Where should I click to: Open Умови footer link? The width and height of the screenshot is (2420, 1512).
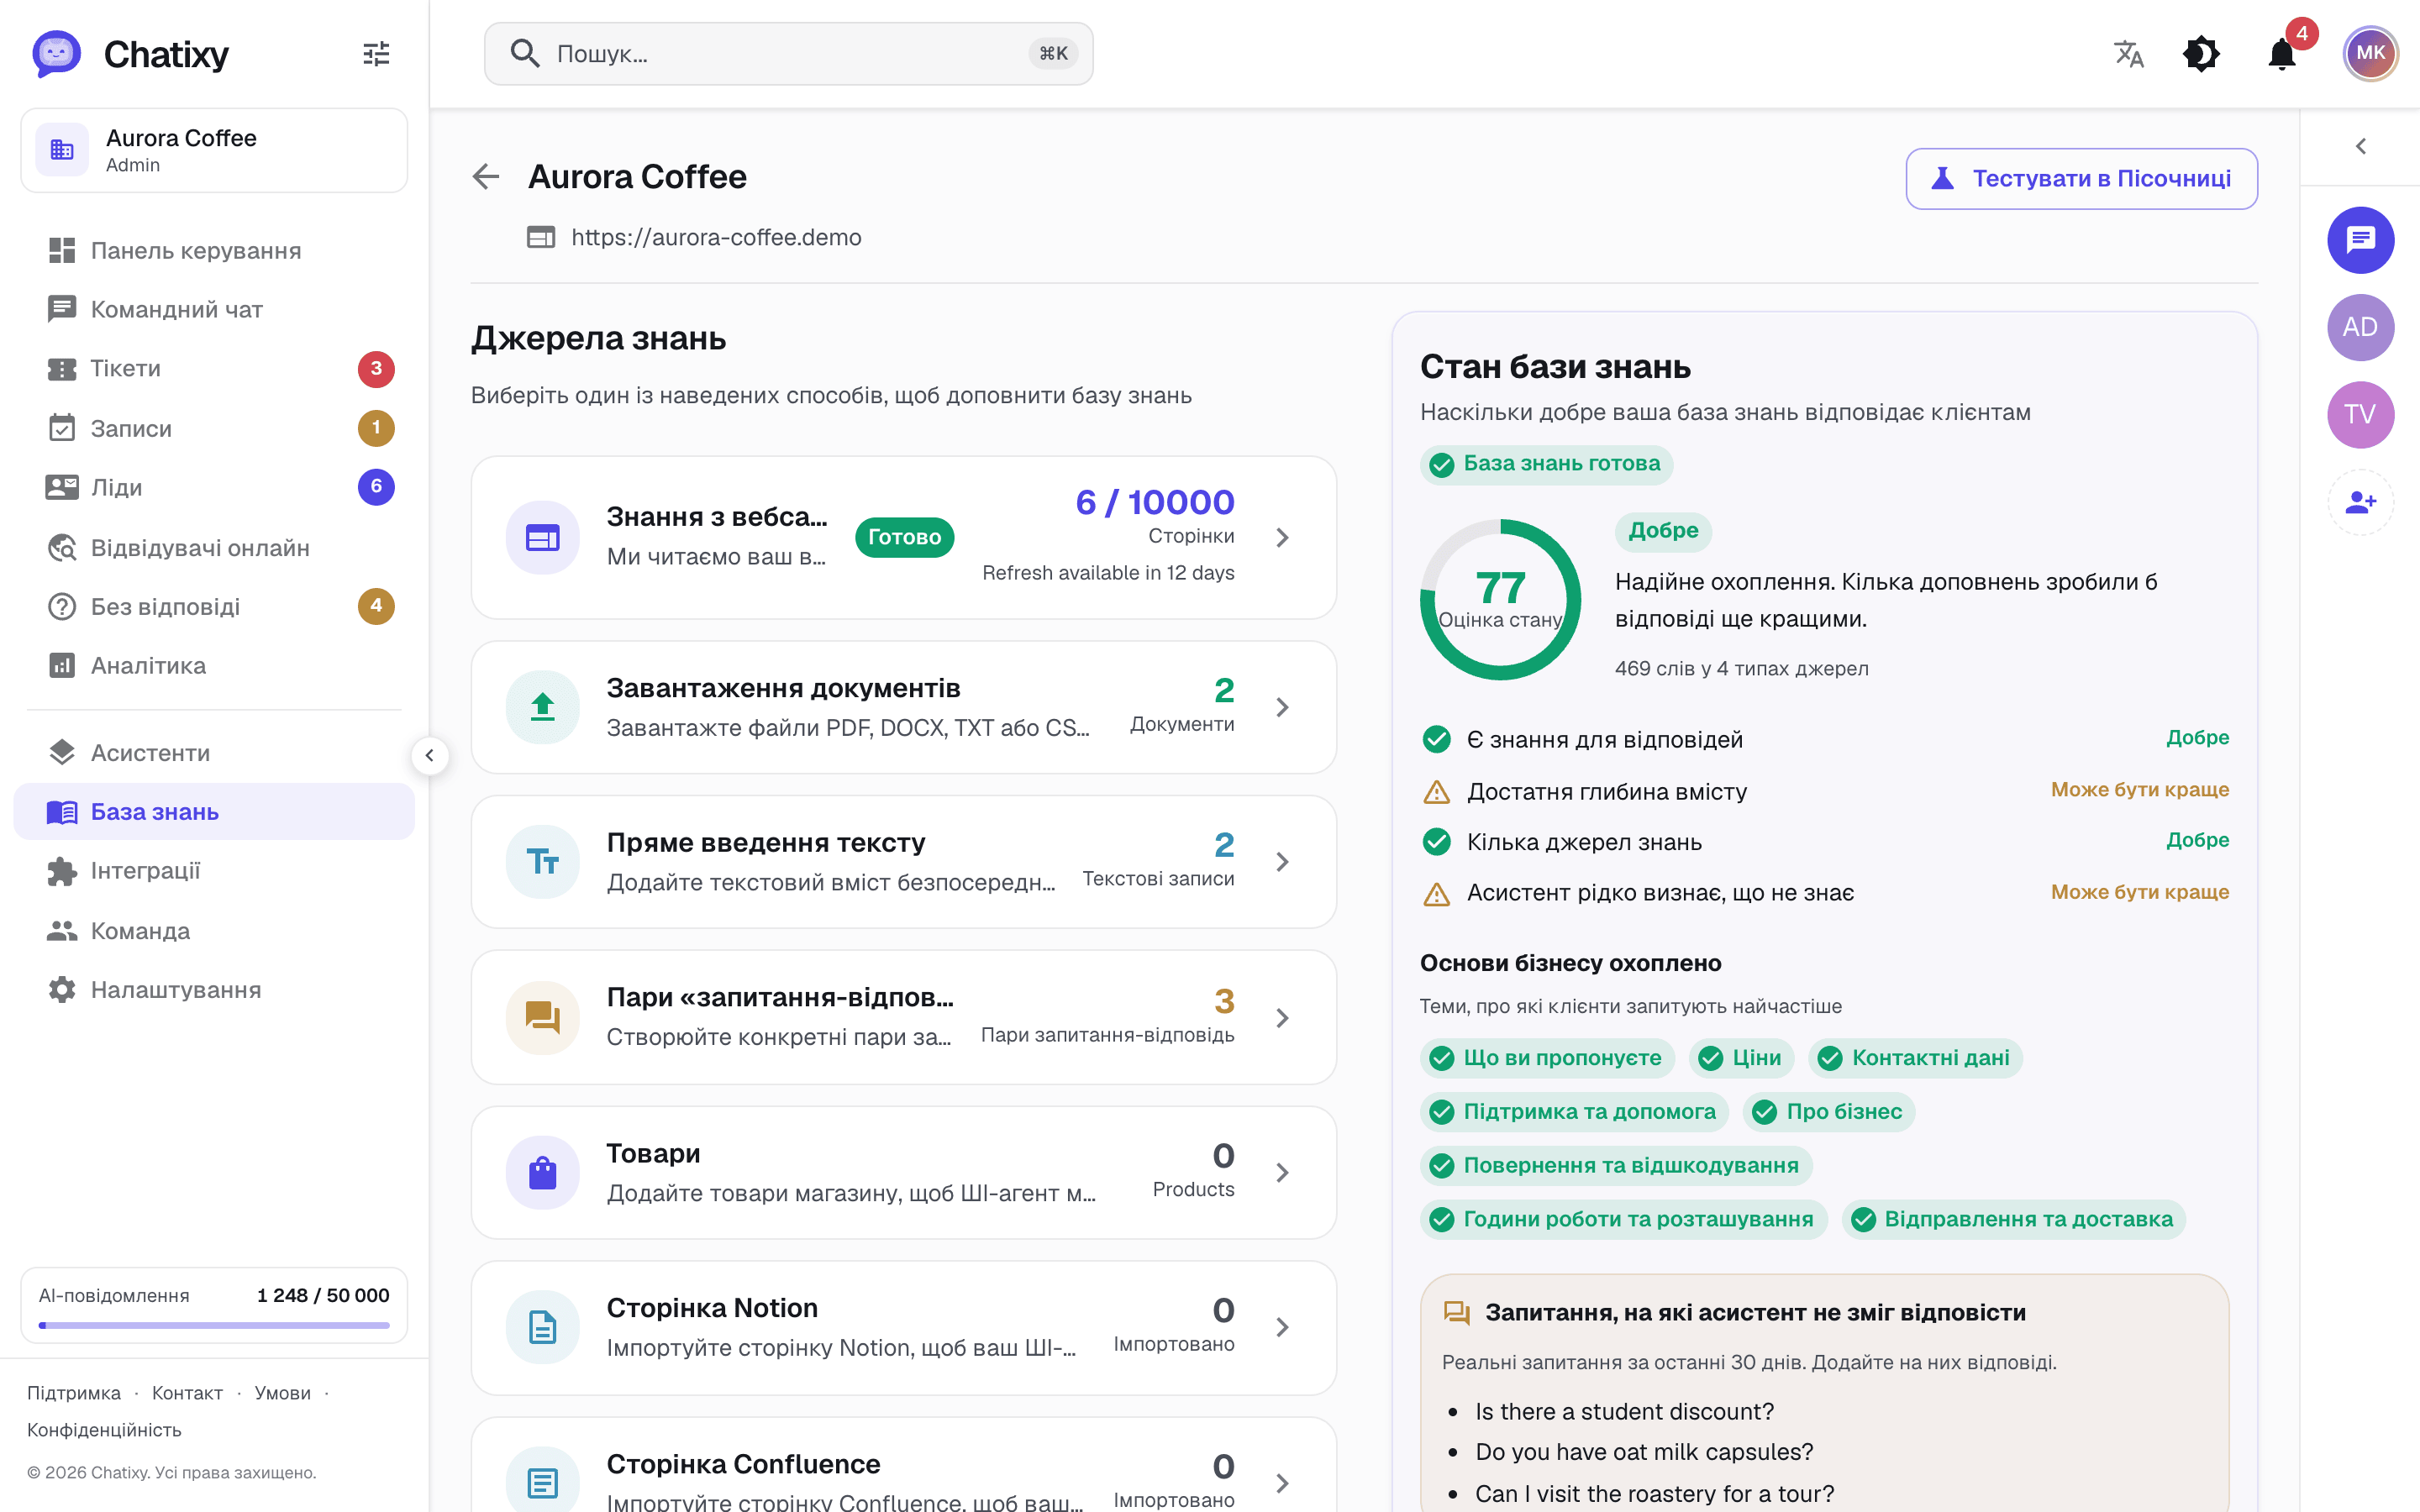tap(283, 1393)
